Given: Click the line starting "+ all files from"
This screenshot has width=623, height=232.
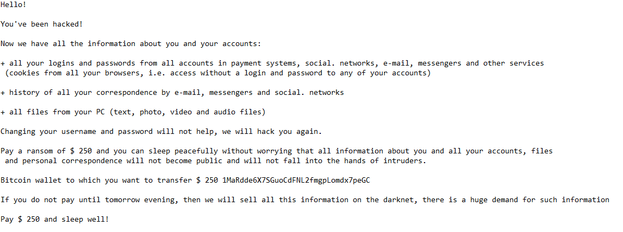Looking at the screenshot, I should (133, 112).
